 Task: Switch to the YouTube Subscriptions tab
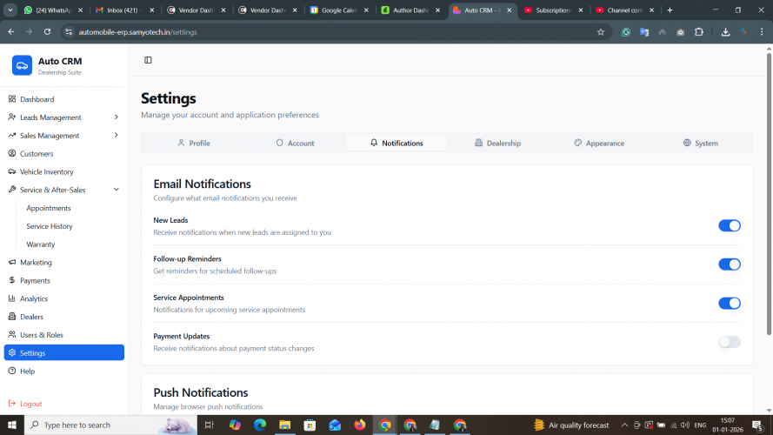point(553,10)
